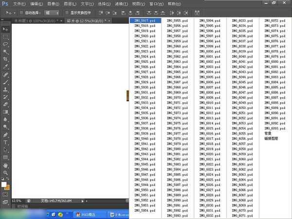Toggle the 显示变换控件 checkbox
The width and height of the screenshot is (292, 219).
point(68,13)
